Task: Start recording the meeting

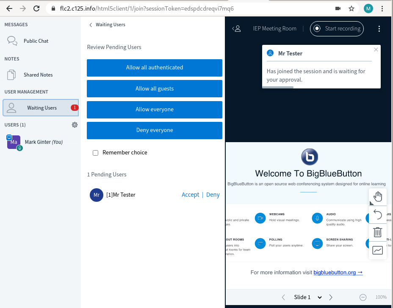Action: 337,28
